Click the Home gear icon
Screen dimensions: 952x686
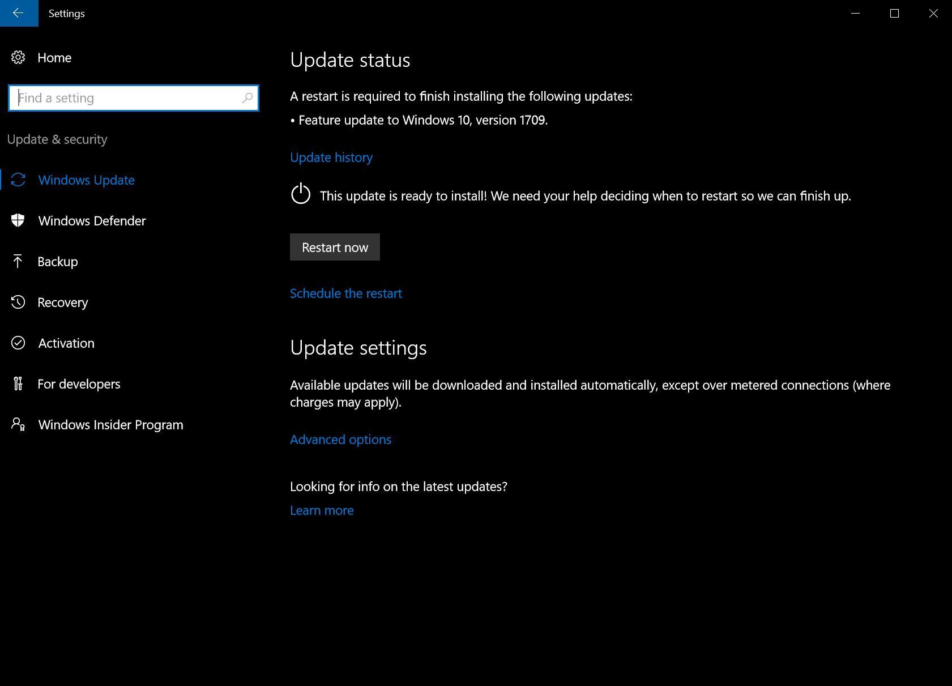[18, 58]
